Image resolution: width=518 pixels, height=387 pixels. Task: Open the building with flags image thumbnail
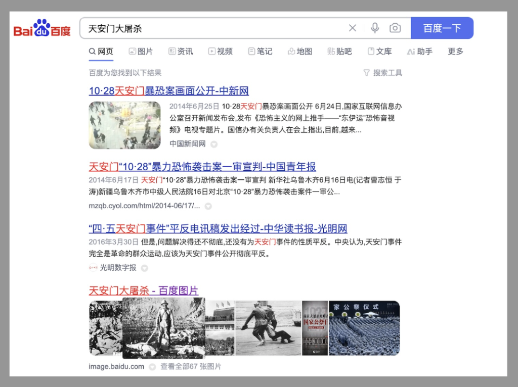[x=220, y=328]
